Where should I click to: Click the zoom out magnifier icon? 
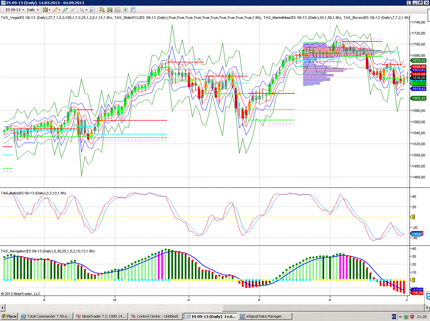(72, 10)
